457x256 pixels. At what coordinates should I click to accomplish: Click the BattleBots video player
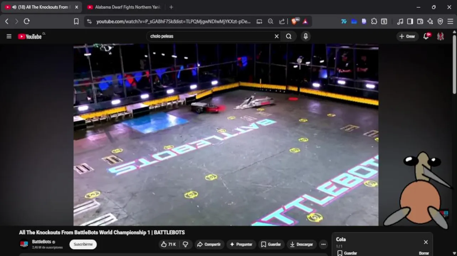[x=226, y=134]
